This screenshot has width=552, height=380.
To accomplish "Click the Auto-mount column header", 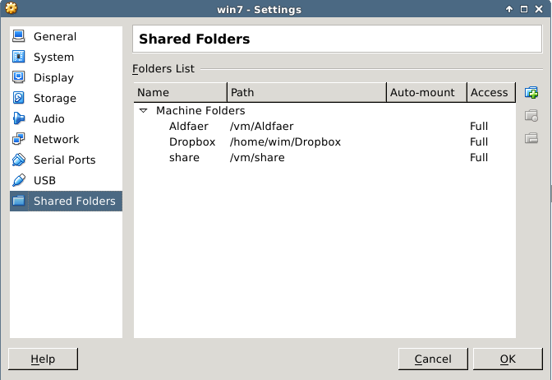I will pos(425,92).
